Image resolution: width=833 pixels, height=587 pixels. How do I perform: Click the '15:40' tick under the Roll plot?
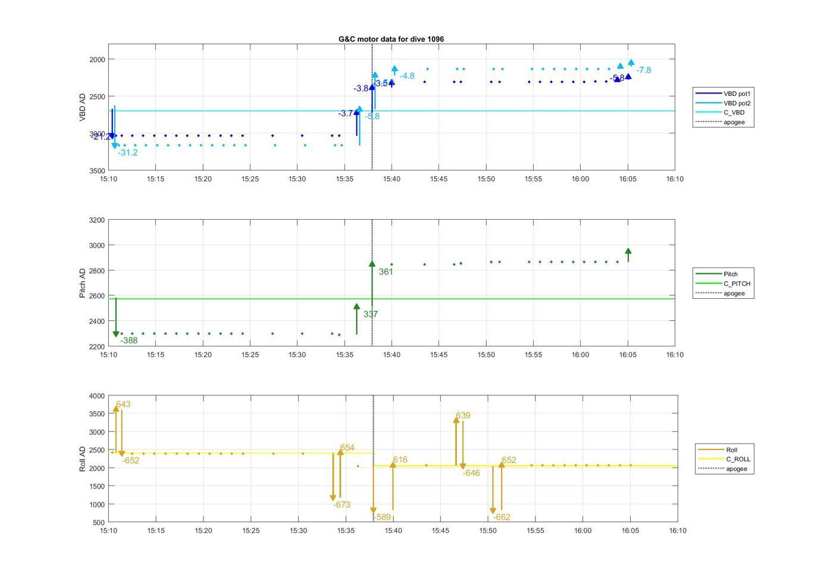pos(393,530)
